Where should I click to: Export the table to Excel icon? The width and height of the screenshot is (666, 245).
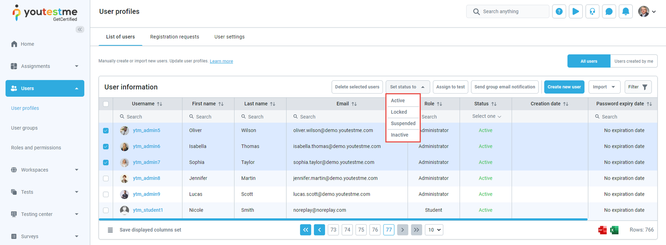pos(614,230)
